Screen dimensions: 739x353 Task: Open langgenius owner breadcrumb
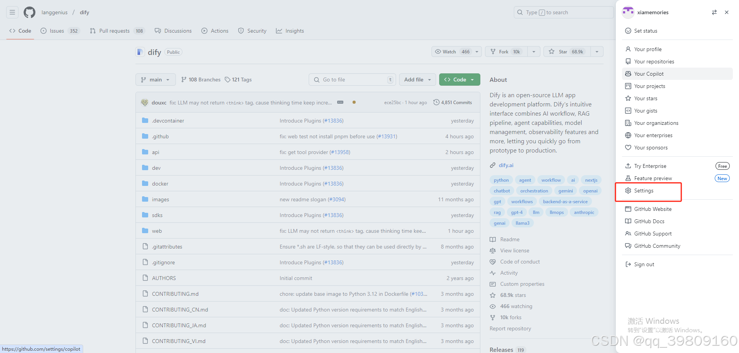(x=54, y=12)
